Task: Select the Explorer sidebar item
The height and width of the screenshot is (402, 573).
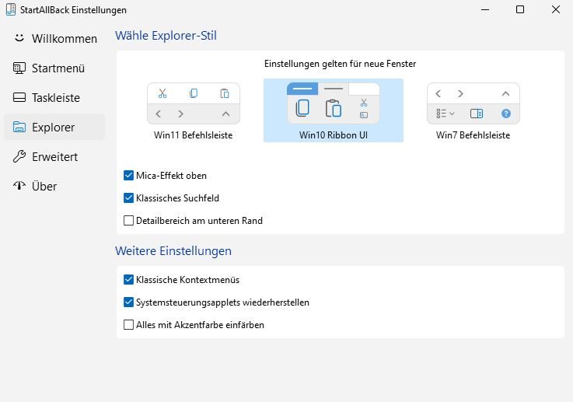Action: 54,127
